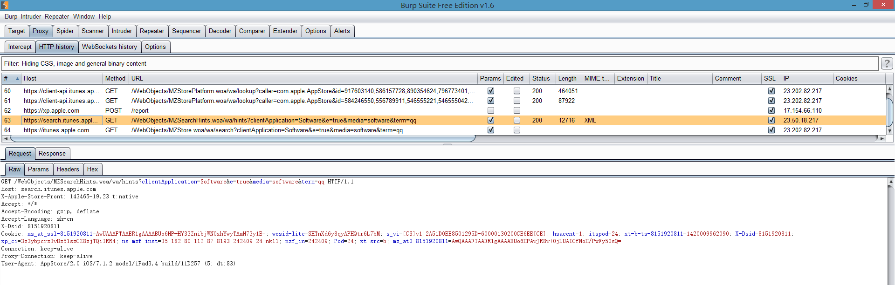
Task: Toggle SSL checkbox for row 62
Action: pos(771,110)
